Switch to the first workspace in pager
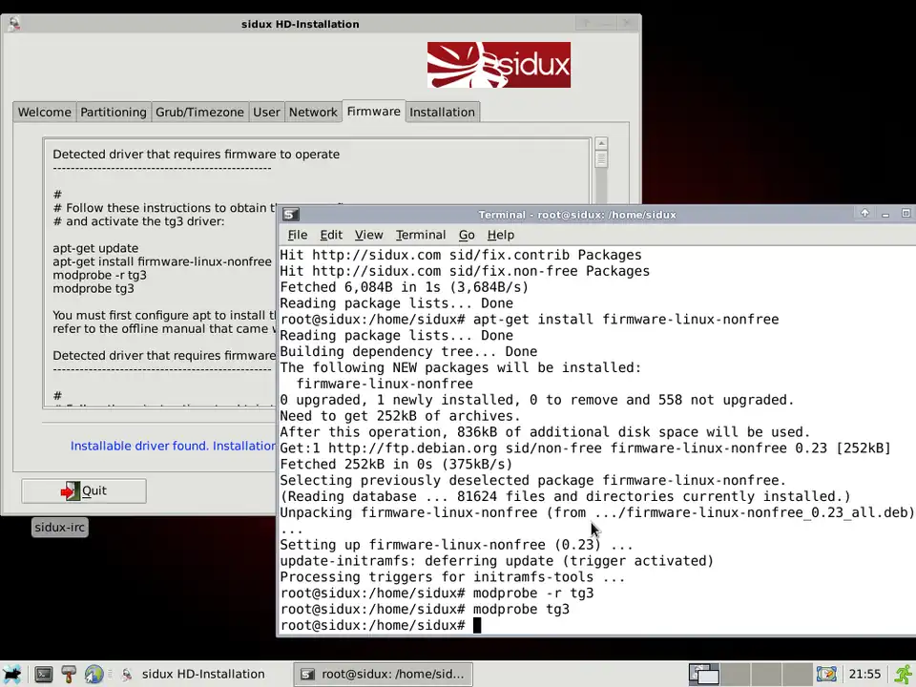This screenshot has width=916, height=687. tap(703, 674)
